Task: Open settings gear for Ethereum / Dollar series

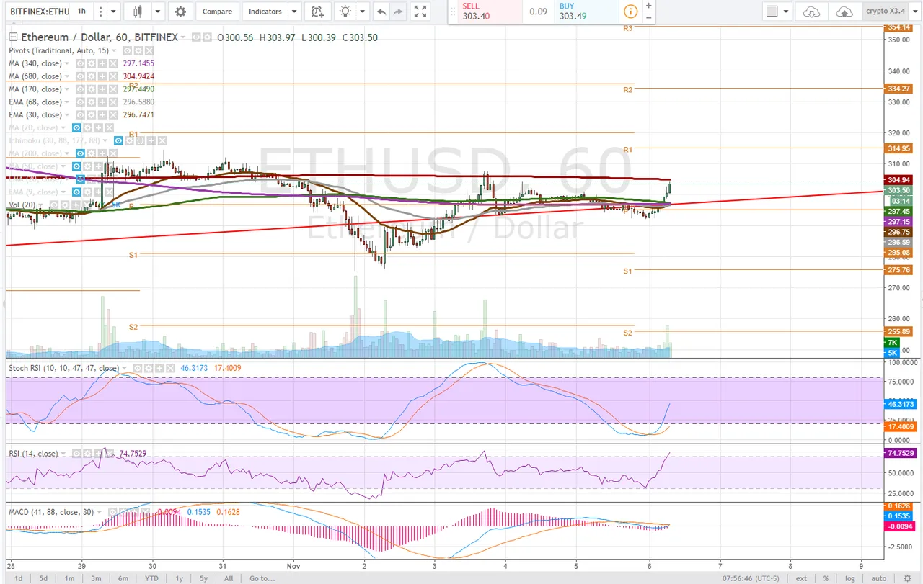Action: click(208, 37)
